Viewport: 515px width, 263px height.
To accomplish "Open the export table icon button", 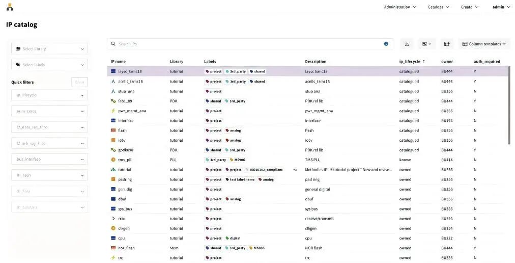I will click(x=447, y=44).
